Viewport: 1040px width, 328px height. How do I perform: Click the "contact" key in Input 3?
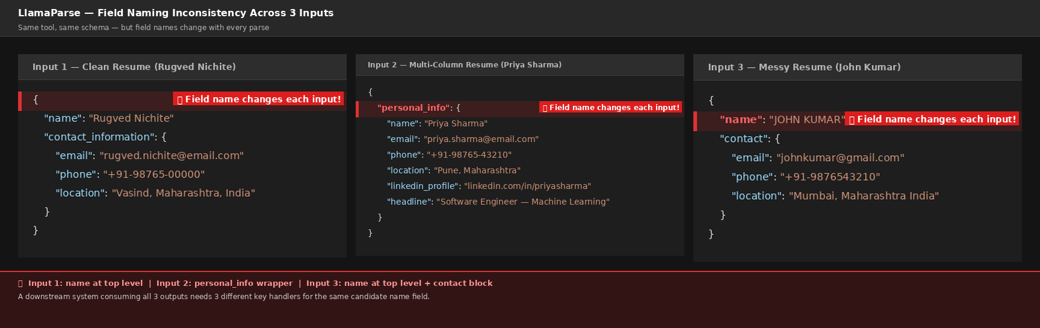point(744,139)
